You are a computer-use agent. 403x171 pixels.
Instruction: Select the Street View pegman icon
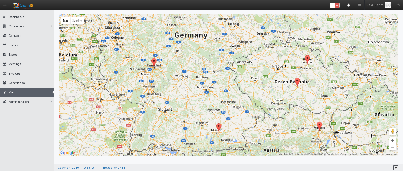(393, 131)
